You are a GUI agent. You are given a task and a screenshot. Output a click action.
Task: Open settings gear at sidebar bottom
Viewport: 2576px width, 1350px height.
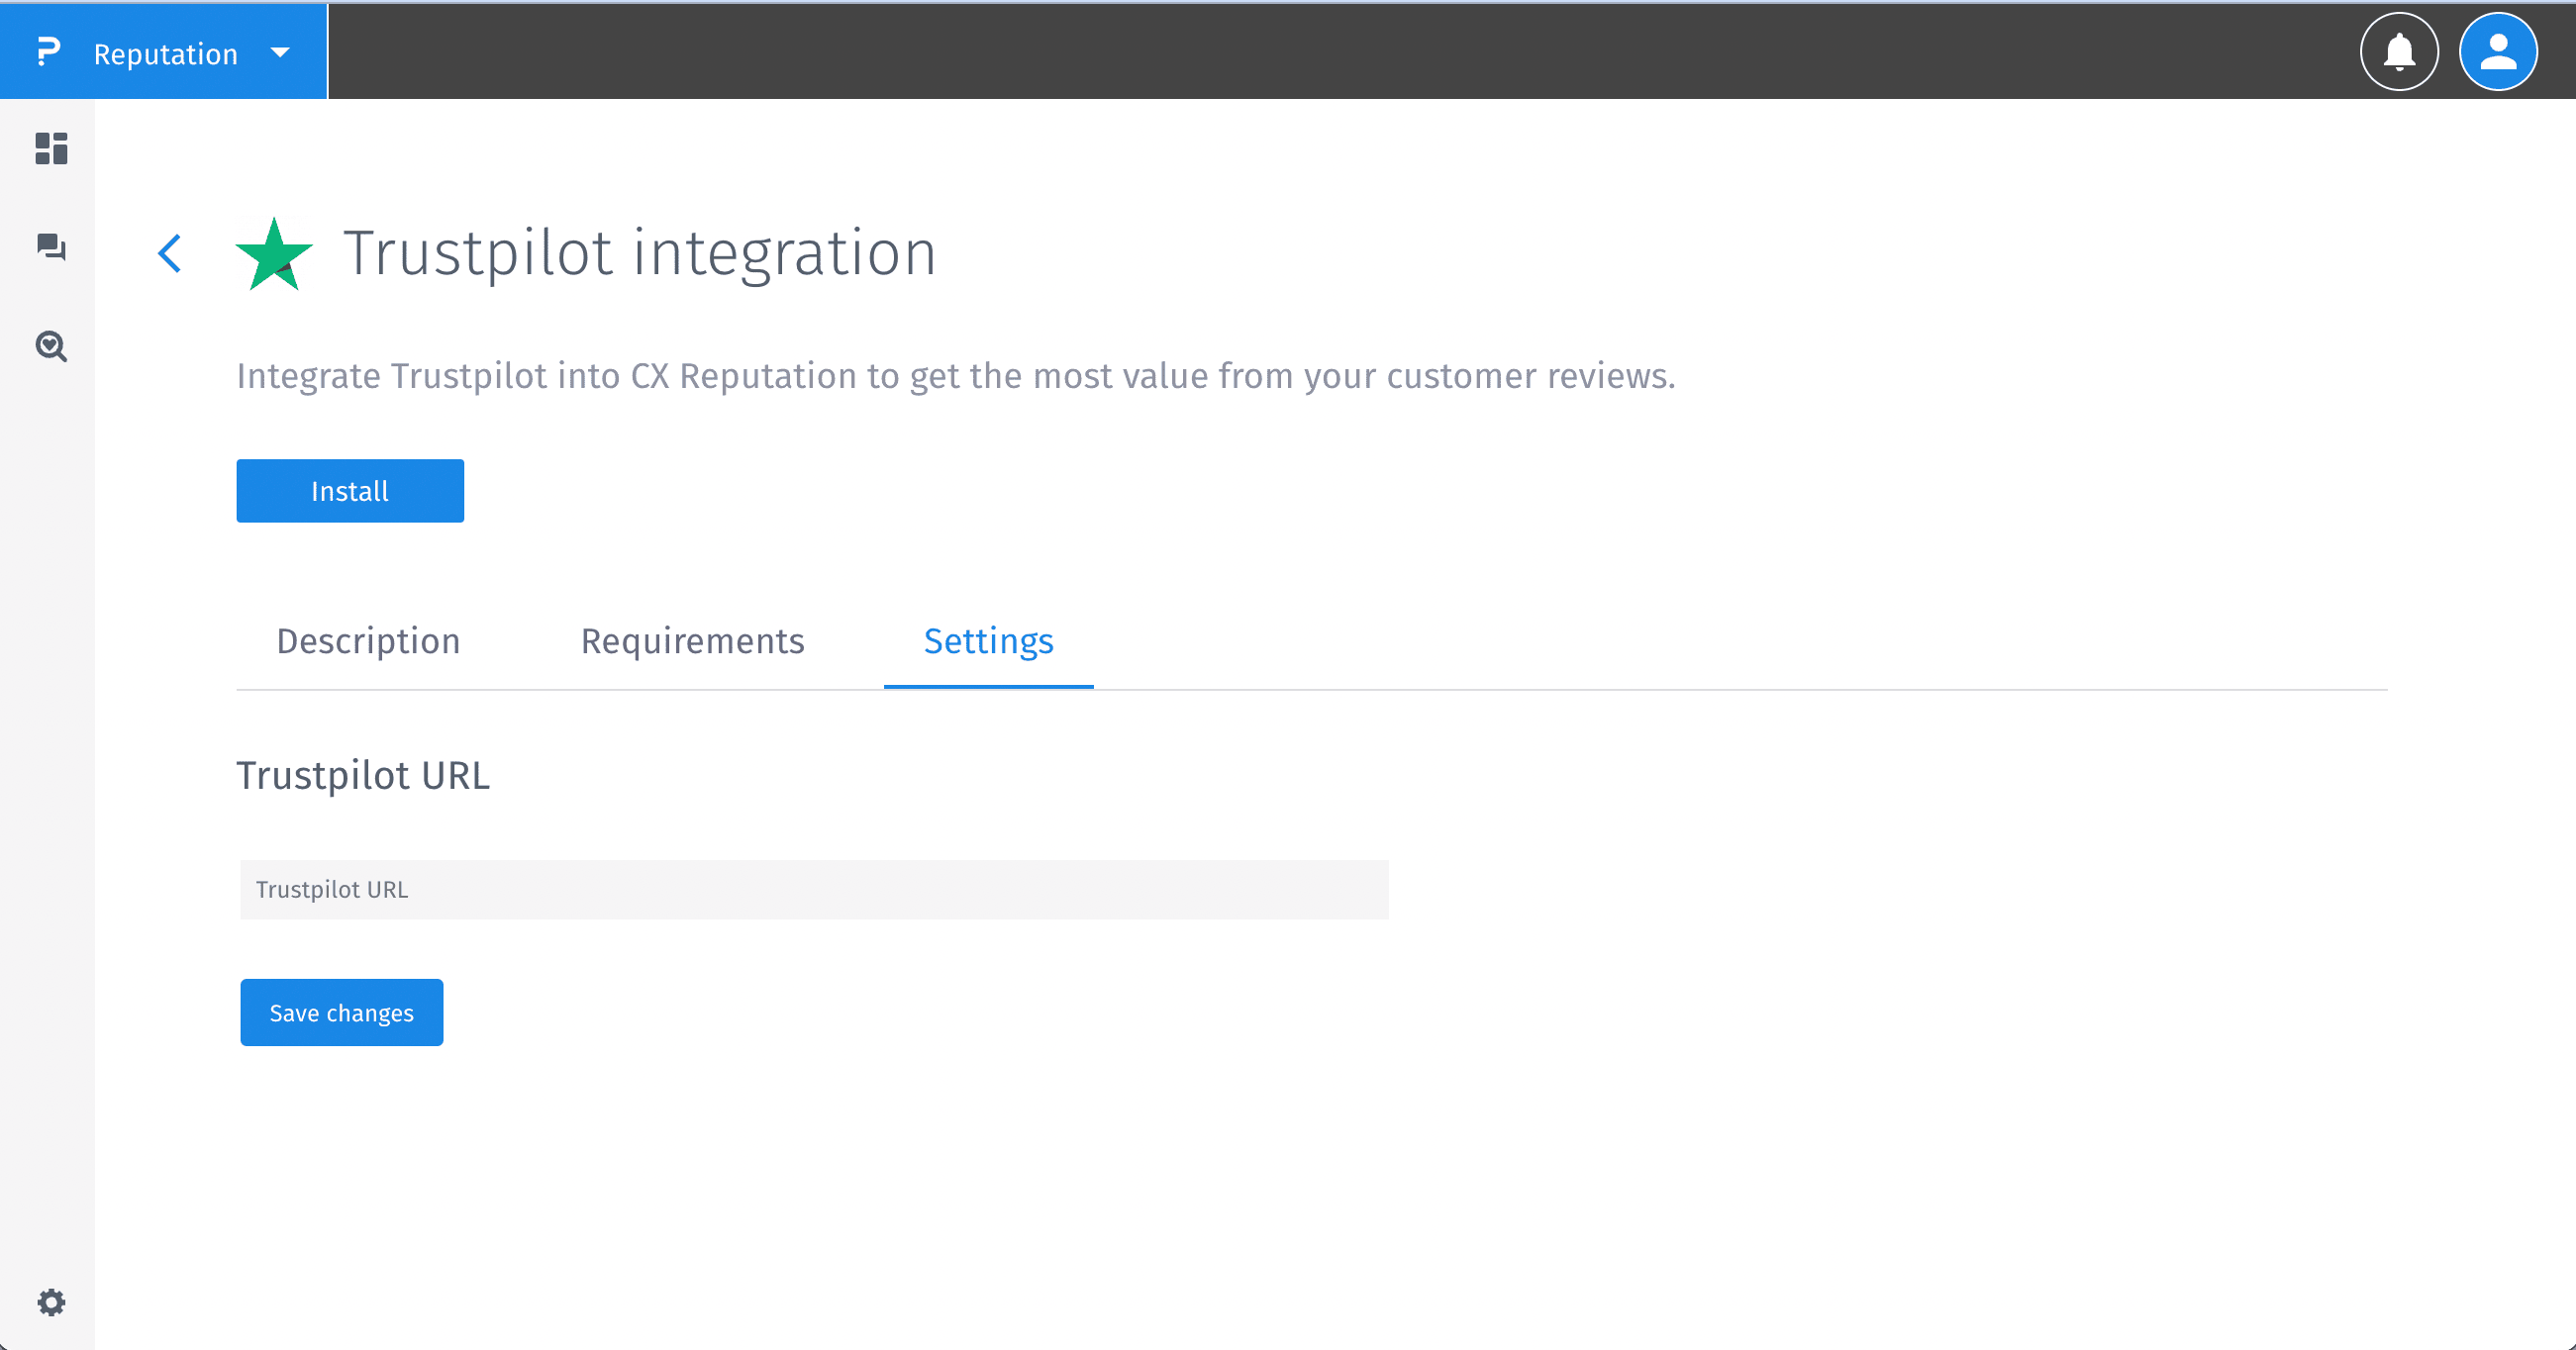click(51, 1302)
